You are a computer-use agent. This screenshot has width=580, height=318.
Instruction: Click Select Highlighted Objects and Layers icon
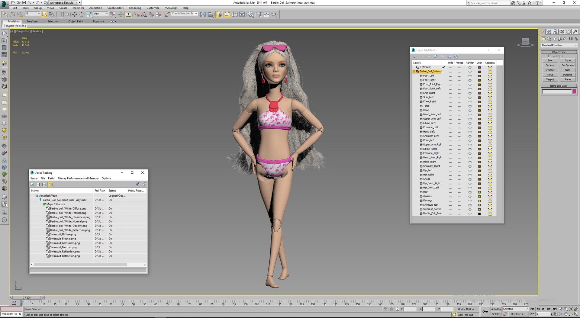click(436, 56)
